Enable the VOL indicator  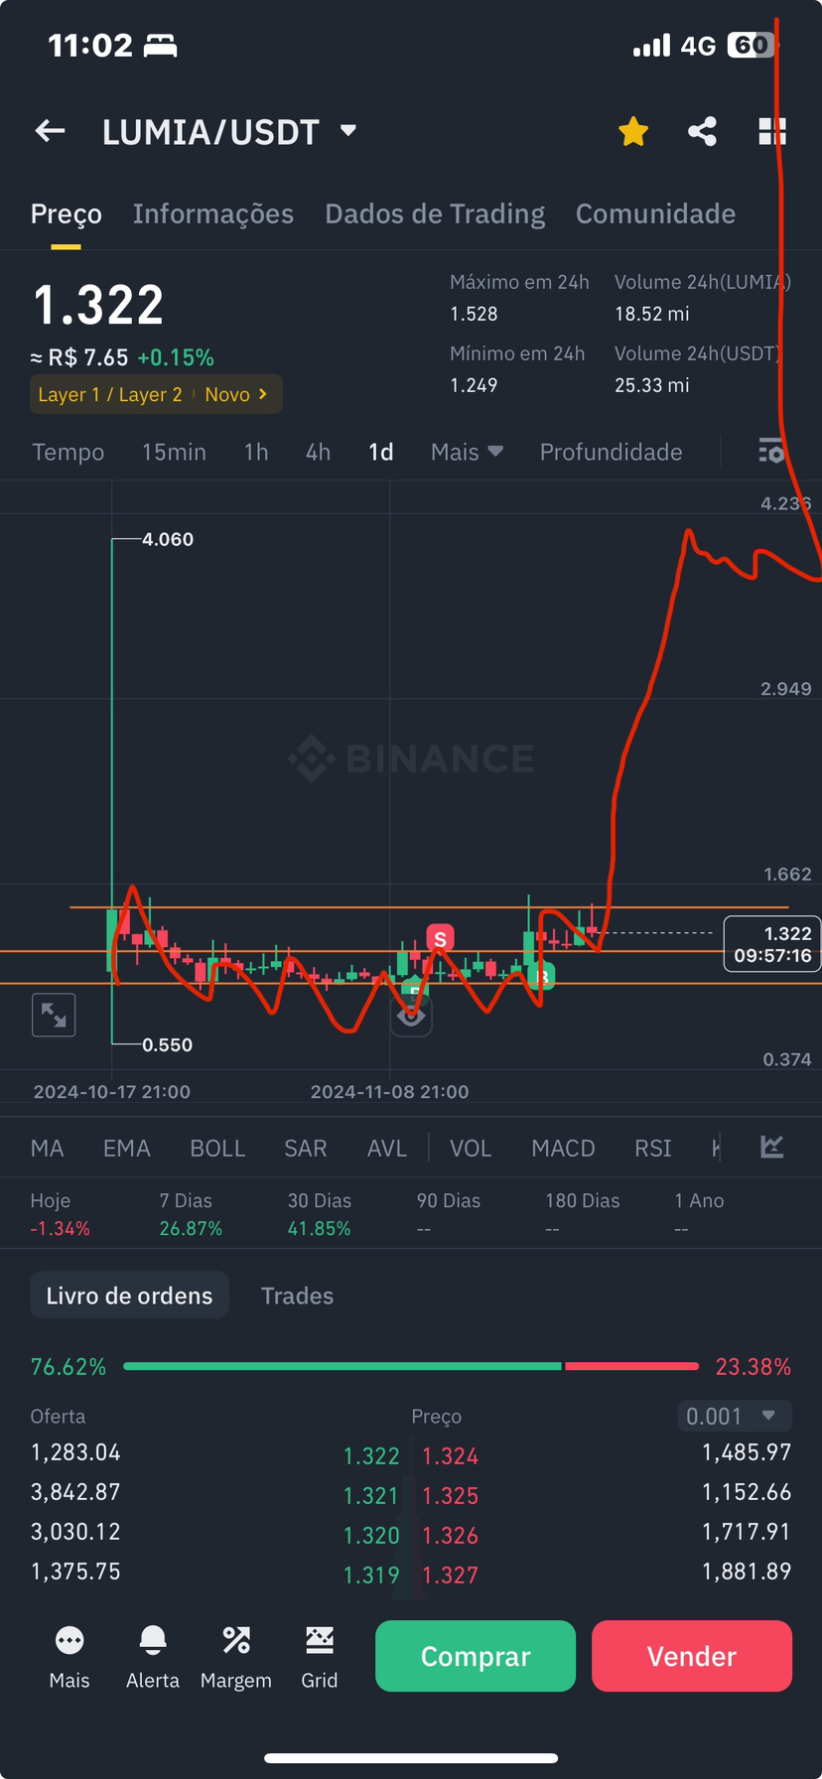tap(471, 1148)
